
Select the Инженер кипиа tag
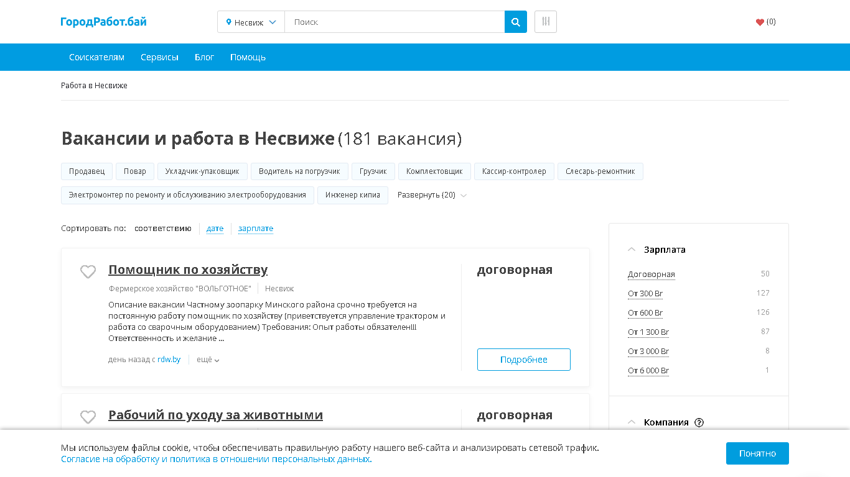coord(353,195)
